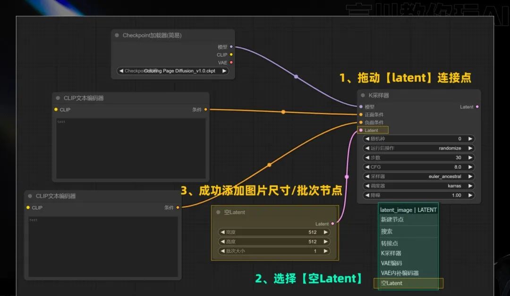
Task: Click the 宽度 512 value field
Action: (x=274, y=232)
